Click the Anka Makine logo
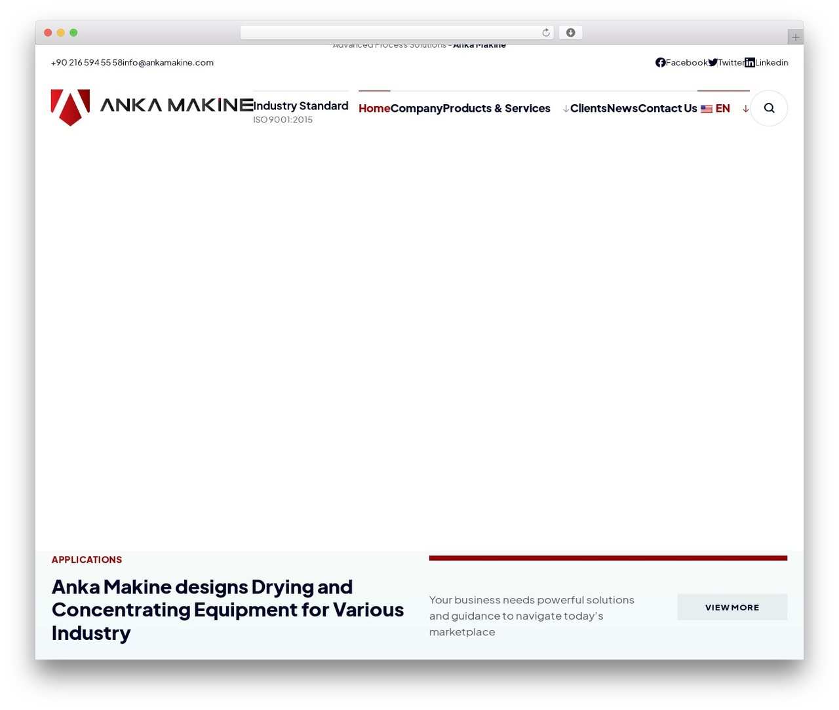This screenshot has height=710, width=839. [152, 107]
